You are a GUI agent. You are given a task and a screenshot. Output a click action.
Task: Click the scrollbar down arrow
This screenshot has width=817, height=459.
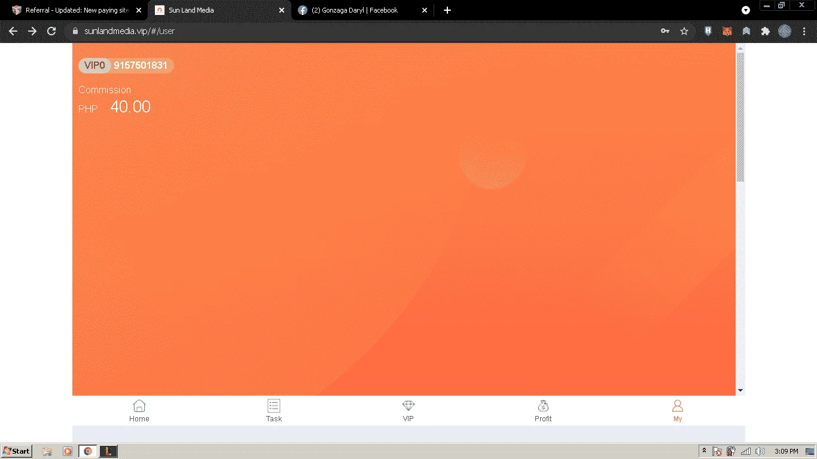click(x=740, y=390)
